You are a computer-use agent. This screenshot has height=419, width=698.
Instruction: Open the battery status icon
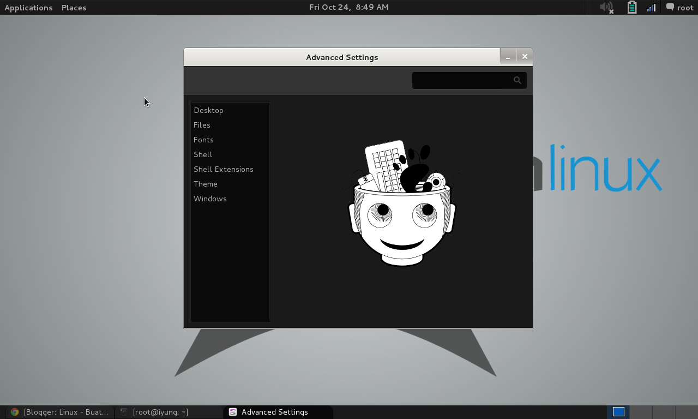[631, 7]
